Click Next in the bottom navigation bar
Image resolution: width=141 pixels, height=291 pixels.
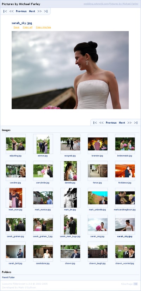122,123
